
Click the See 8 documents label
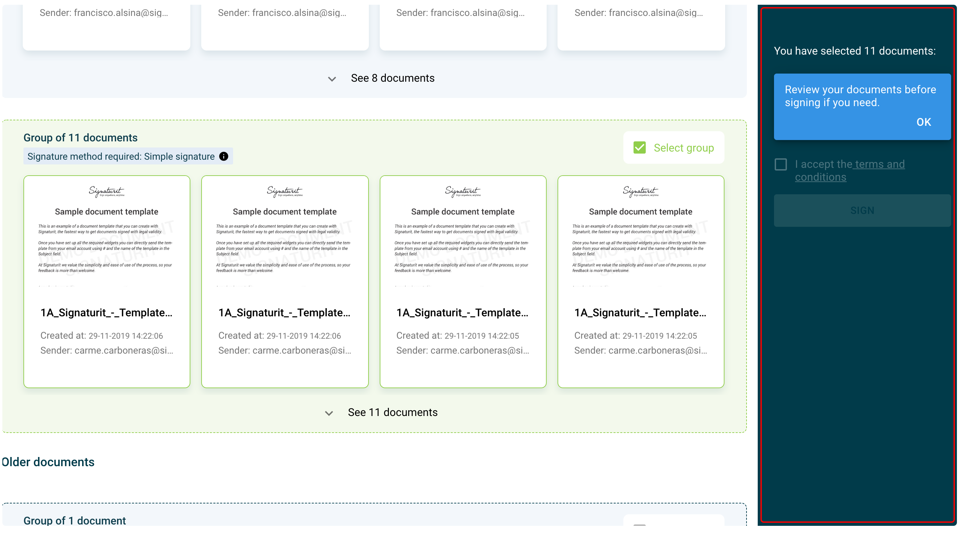[393, 78]
